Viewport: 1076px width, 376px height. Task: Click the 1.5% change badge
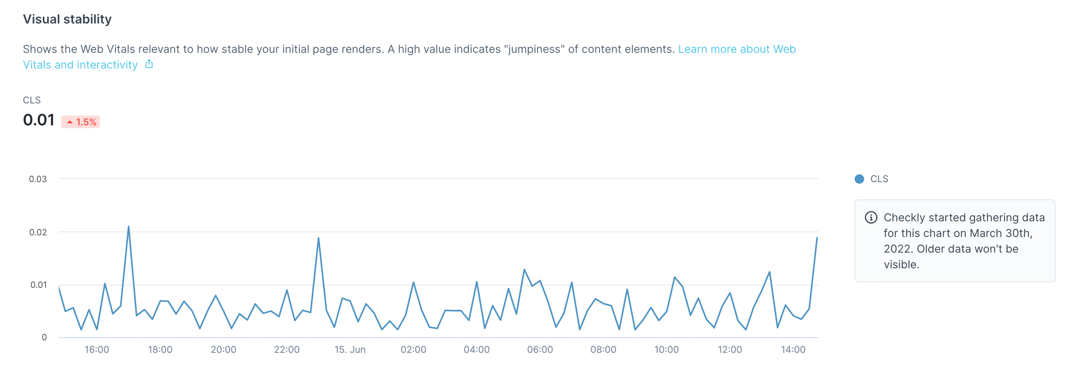tap(82, 122)
